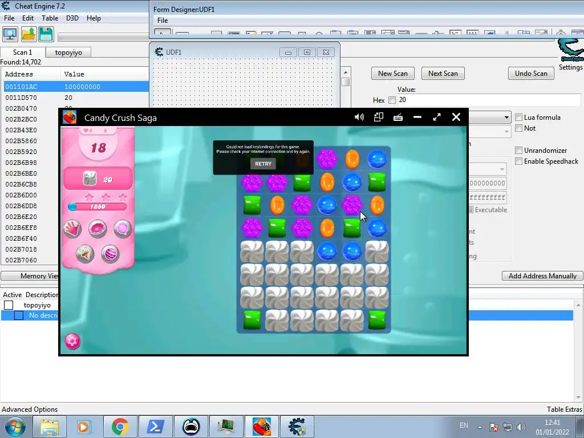Save the table with the floppy disk icon

click(46, 34)
